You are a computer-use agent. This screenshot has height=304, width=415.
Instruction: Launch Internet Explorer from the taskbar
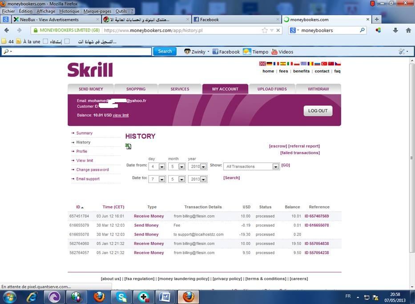(x=32, y=297)
